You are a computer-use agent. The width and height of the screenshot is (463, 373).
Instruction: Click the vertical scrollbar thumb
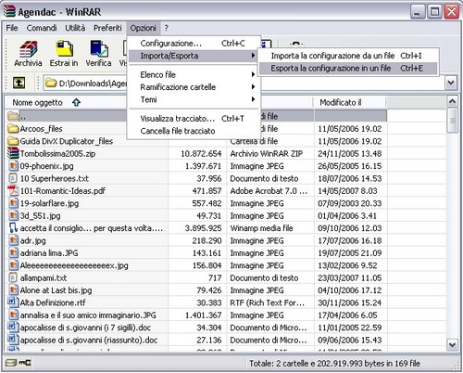[452, 120]
